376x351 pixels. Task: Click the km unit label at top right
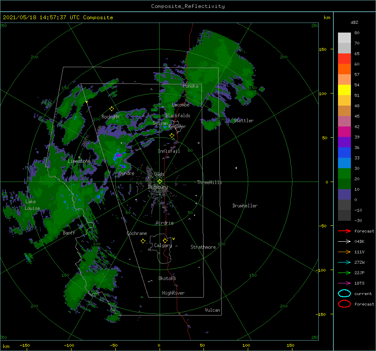click(327, 18)
